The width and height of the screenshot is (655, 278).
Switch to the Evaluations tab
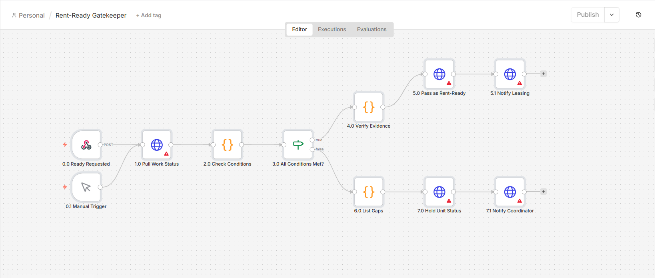point(372,29)
